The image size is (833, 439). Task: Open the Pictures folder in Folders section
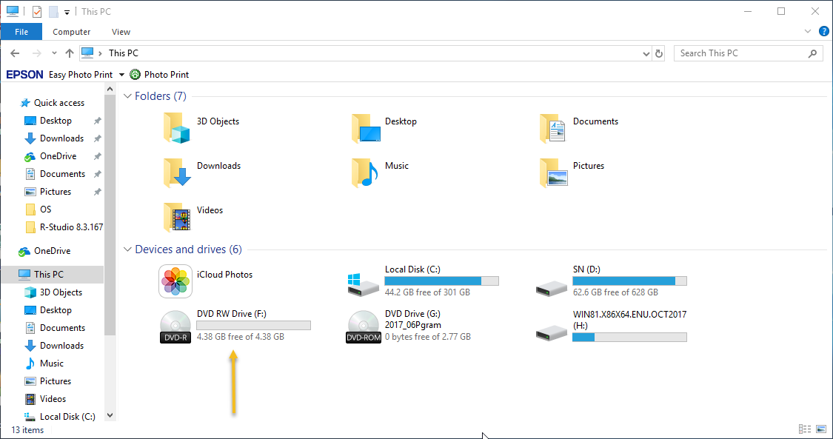coord(554,173)
